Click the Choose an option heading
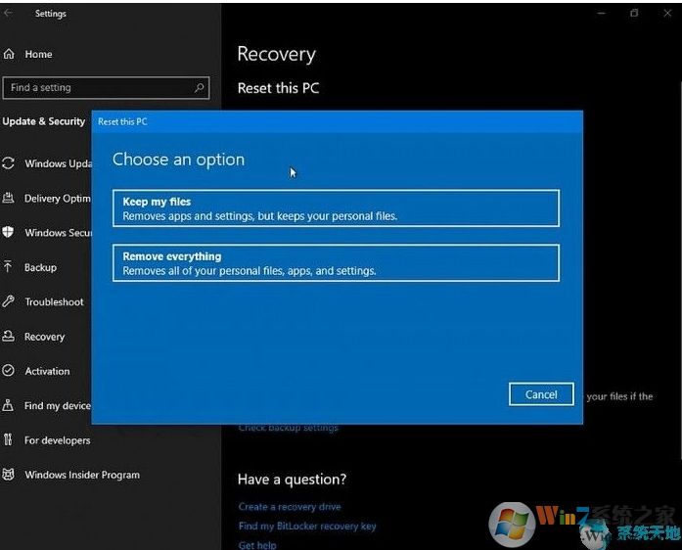682x550 pixels. coord(178,160)
